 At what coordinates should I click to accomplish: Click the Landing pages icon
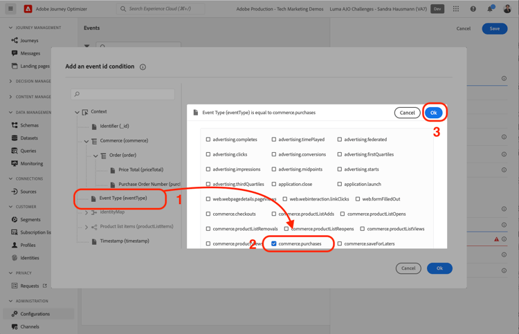coord(15,66)
